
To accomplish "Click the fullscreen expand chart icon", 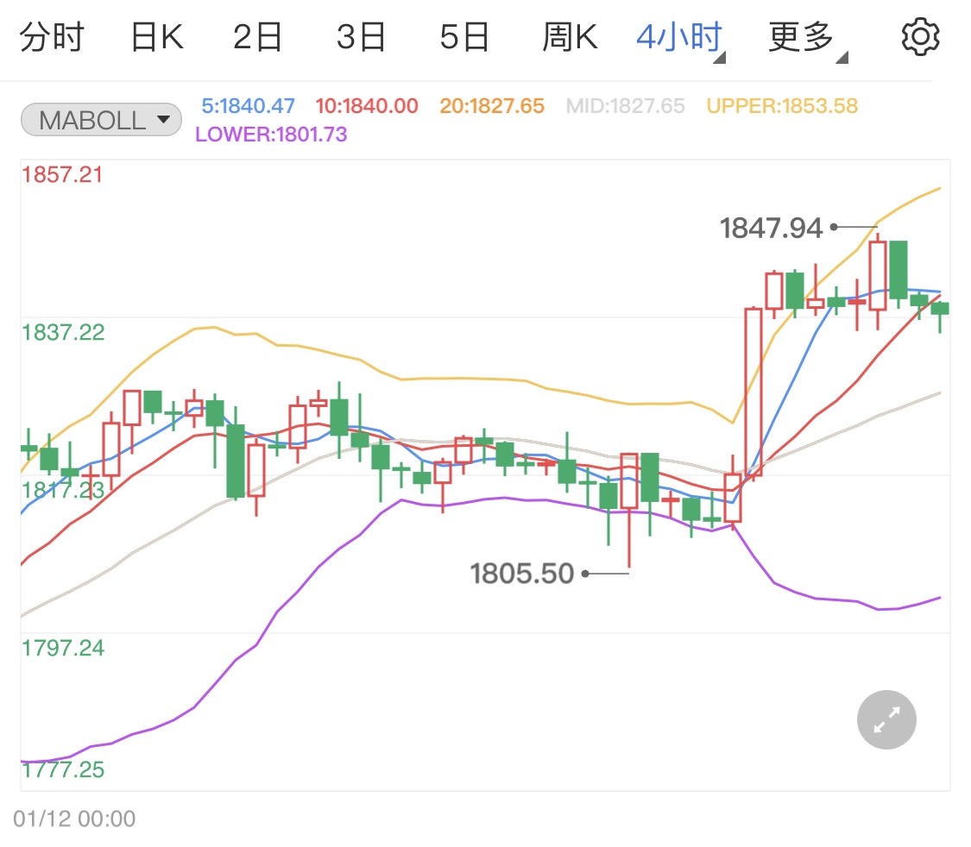I will point(886,719).
